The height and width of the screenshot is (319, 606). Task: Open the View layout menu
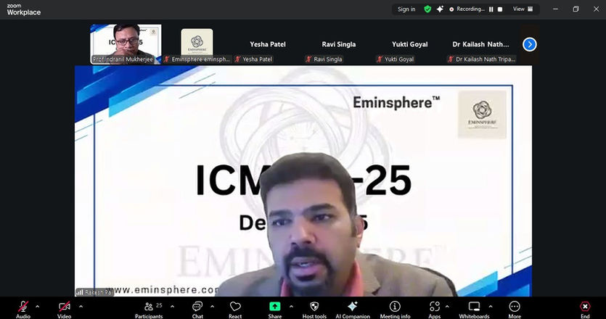tap(523, 9)
